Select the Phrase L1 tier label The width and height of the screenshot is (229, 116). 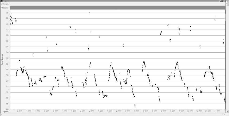pyautogui.click(x=5, y=8)
